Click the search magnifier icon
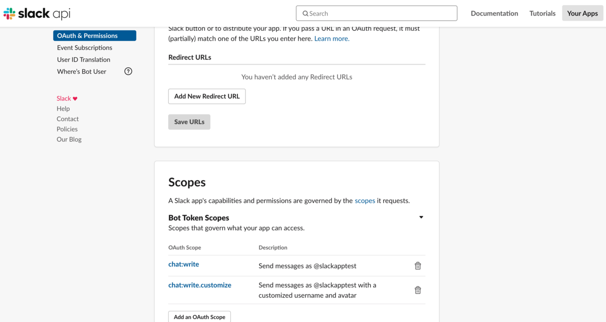Screen dimensions: 606x322 point(306,14)
